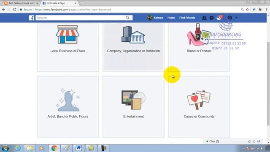Bookmark this page with the star
This screenshot has width=270, height=152.
pos(248,10)
